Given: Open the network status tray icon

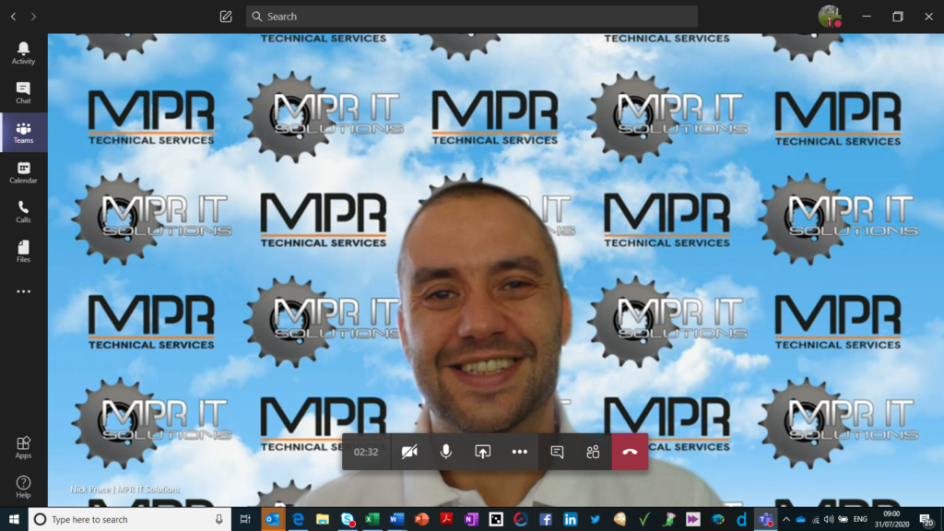Looking at the screenshot, I should coord(816,519).
